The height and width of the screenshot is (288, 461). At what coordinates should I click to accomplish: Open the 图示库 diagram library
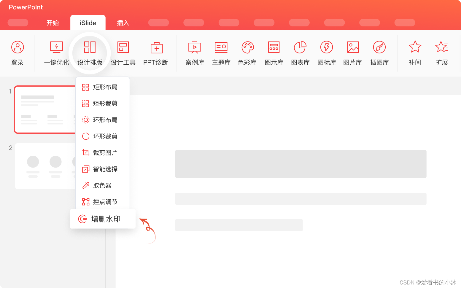click(274, 53)
